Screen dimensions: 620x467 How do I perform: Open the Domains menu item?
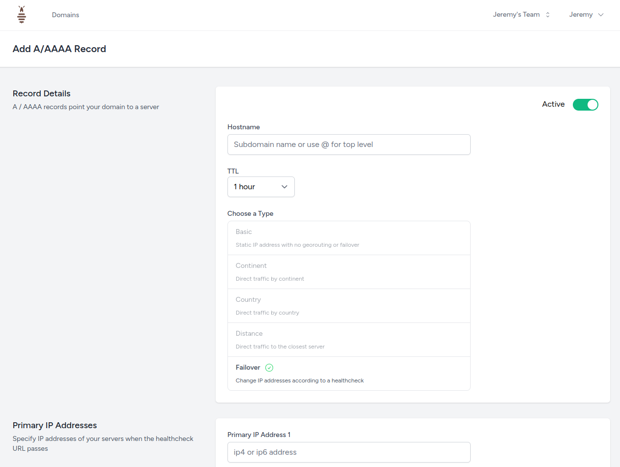(65, 15)
